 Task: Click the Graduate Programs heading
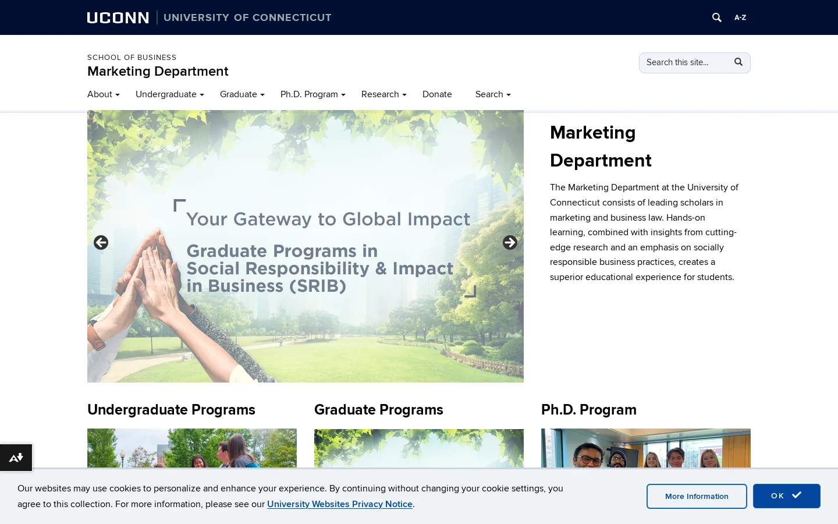coord(379,410)
